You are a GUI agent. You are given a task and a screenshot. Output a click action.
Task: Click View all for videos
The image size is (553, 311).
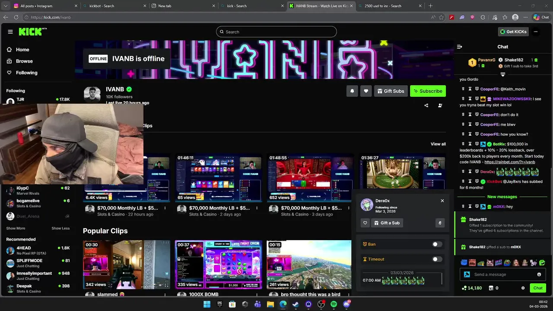point(438,144)
